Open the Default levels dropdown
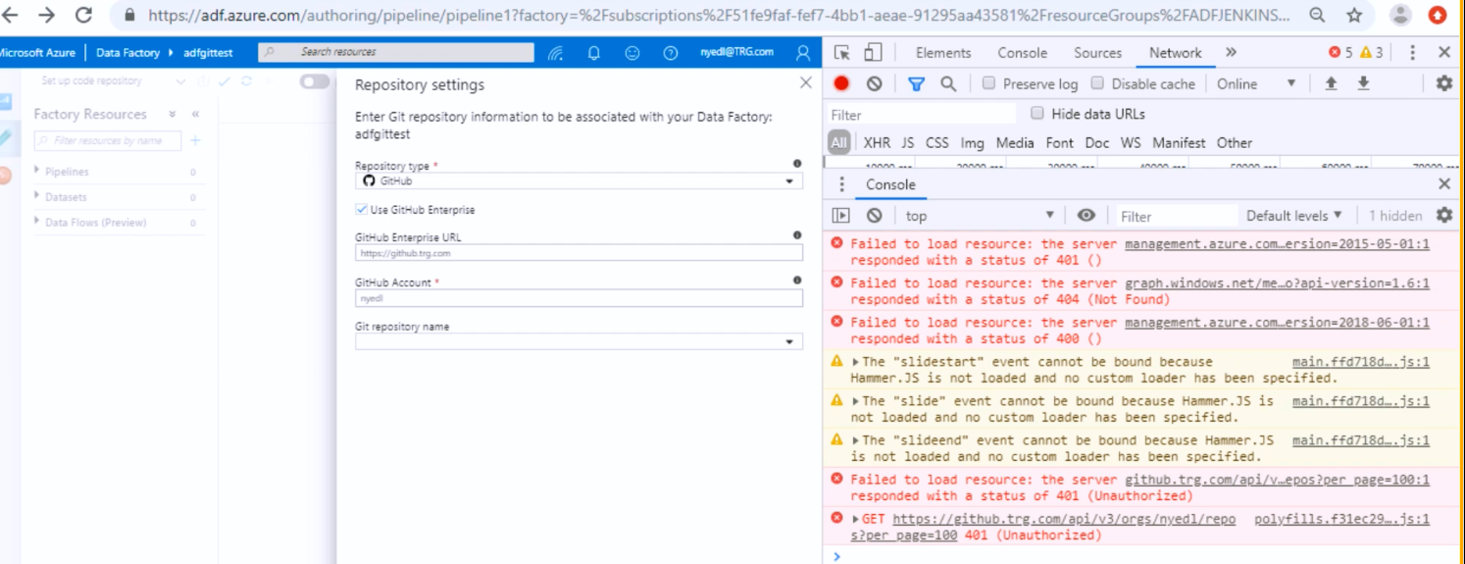The width and height of the screenshot is (1465, 564). click(x=1294, y=216)
